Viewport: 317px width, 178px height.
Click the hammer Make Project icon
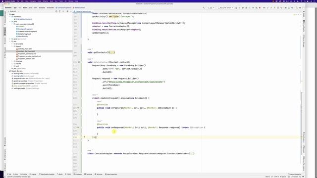coord(204,8)
